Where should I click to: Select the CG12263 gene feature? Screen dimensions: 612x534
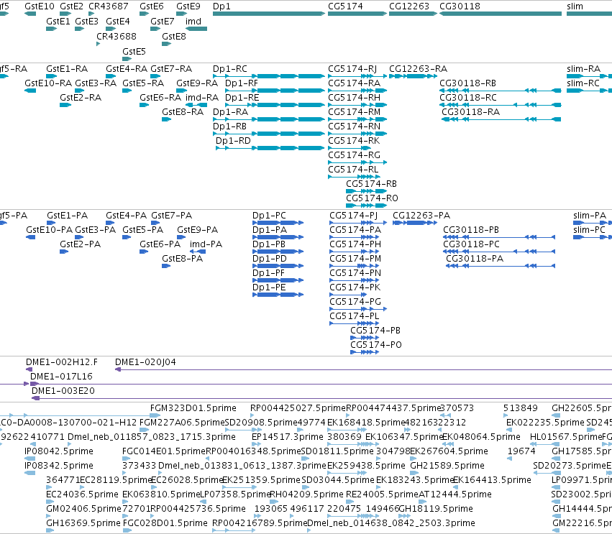[413, 14]
